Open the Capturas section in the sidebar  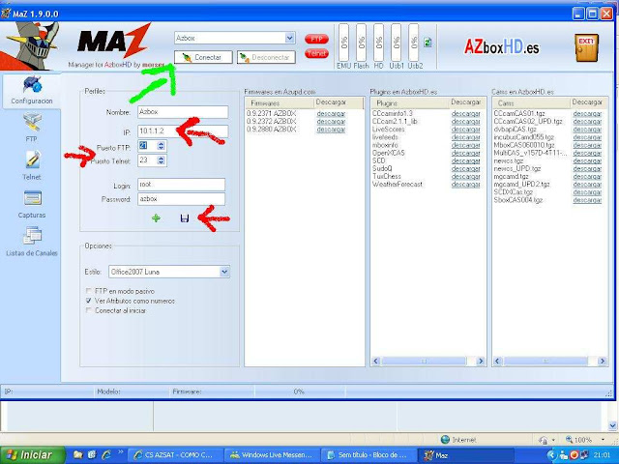[x=32, y=204]
